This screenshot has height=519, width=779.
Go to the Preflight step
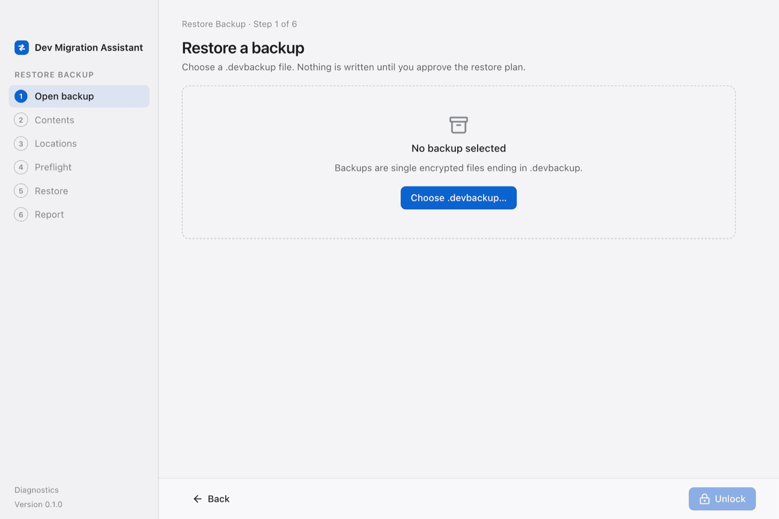[x=79, y=167]
